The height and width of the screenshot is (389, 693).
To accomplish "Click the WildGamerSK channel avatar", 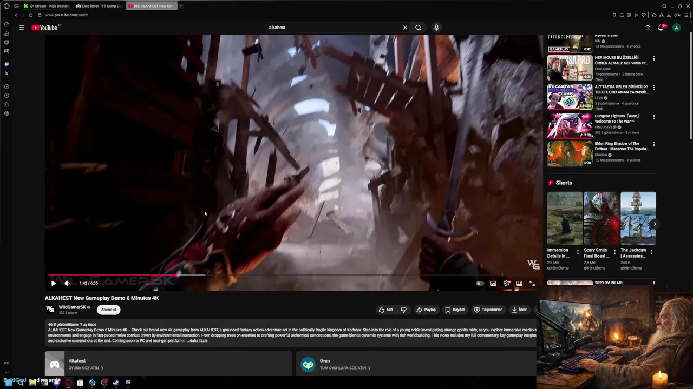I will tap(50, 310).
